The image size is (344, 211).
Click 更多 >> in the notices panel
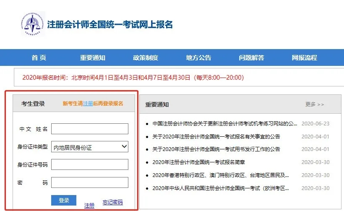[x=314, y=104]
